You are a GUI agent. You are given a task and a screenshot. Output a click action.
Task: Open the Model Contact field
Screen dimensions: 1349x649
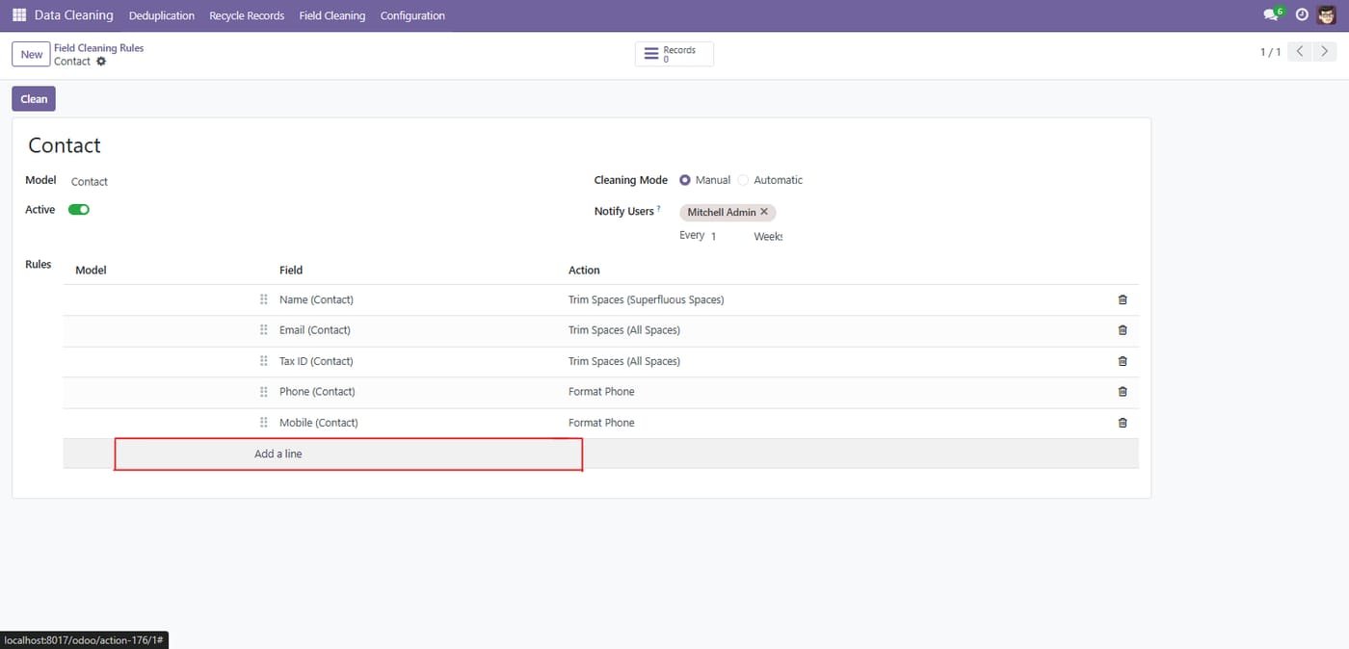[x=90, y=182]
